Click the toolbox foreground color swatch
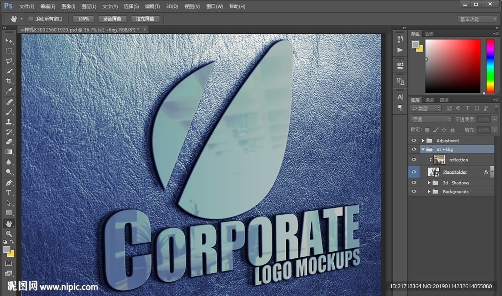 [x=7, y=249]
